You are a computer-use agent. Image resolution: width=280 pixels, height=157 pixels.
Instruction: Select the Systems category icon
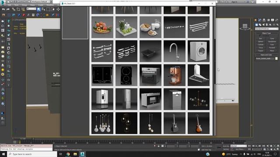click(277, 25)
